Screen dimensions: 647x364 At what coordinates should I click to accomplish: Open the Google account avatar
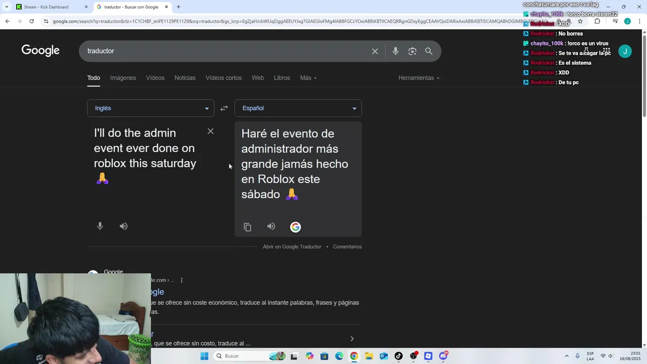tap(625, 51)
